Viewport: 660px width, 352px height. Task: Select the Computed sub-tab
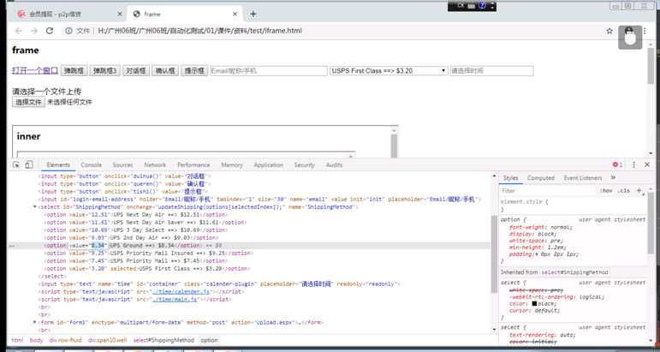click(x=540, y=177)
